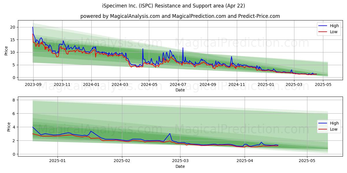
Task: Click the y-axis value 15 in top chart
Action: [x=13, y=40]
